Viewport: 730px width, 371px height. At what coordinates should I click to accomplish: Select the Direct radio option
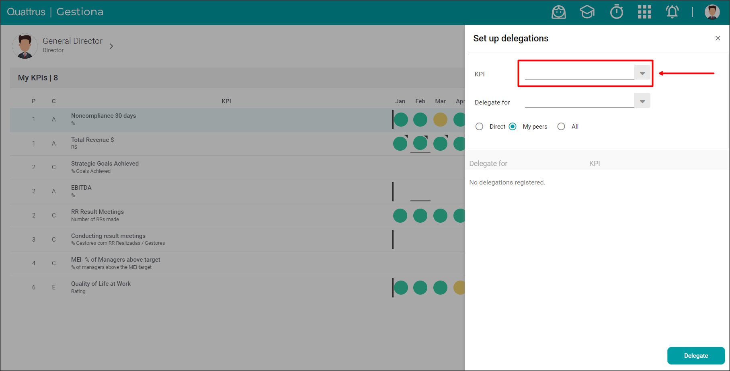tap(479, 127)
